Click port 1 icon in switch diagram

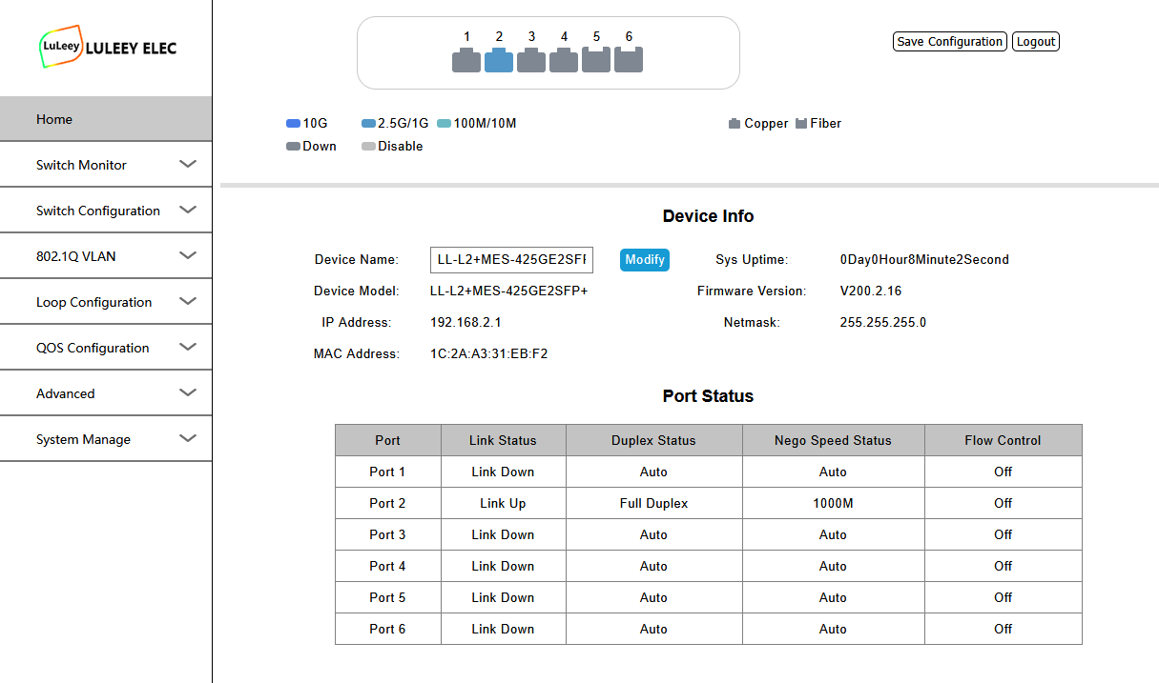tap(466, 61)
